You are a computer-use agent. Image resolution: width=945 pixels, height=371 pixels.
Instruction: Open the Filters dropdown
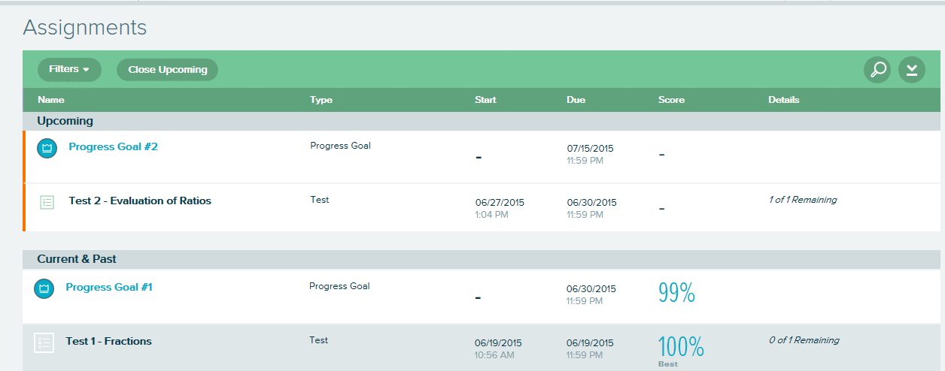coord(69,69)
